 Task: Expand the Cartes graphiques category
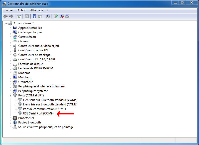[11, 33]
